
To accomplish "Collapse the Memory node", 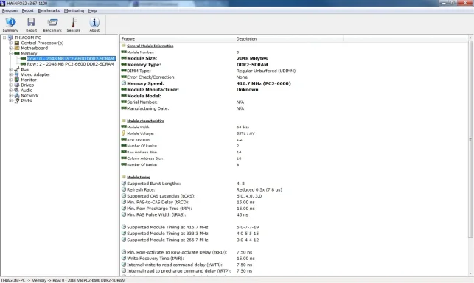I will click(11, 53).
